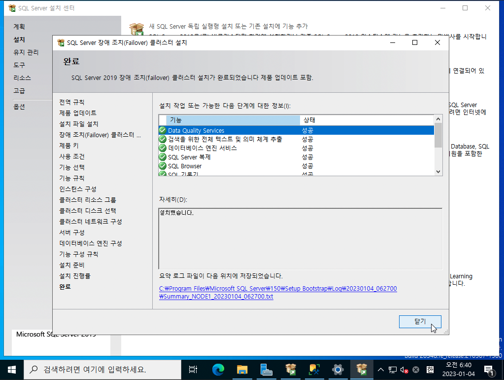Click the 자세히 details text box

click(x=300, y=239)
